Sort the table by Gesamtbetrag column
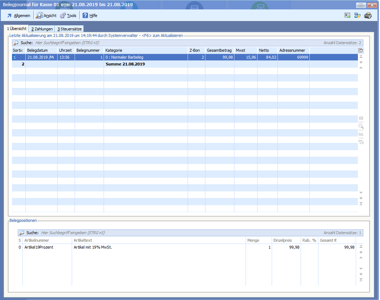Viewport: 380px width, 300px height. click(x=219, y=50)
